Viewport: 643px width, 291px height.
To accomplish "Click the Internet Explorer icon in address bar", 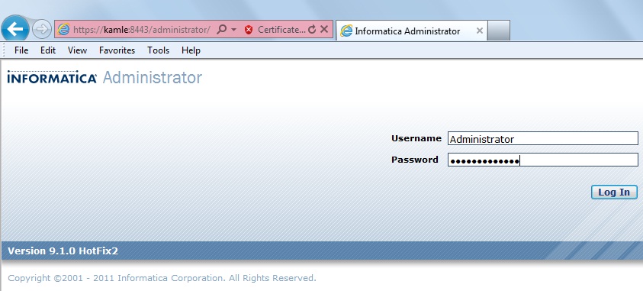I will pyautogui.click(x=63, y=30).
